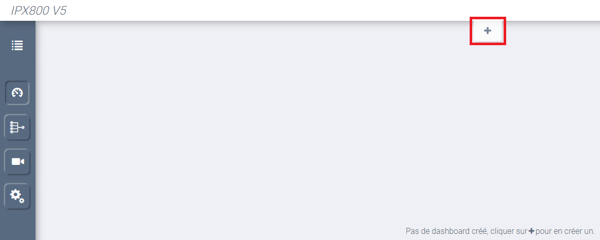Create a new dashboard with plus button
The image size is (600, 240).
(487, 30)
